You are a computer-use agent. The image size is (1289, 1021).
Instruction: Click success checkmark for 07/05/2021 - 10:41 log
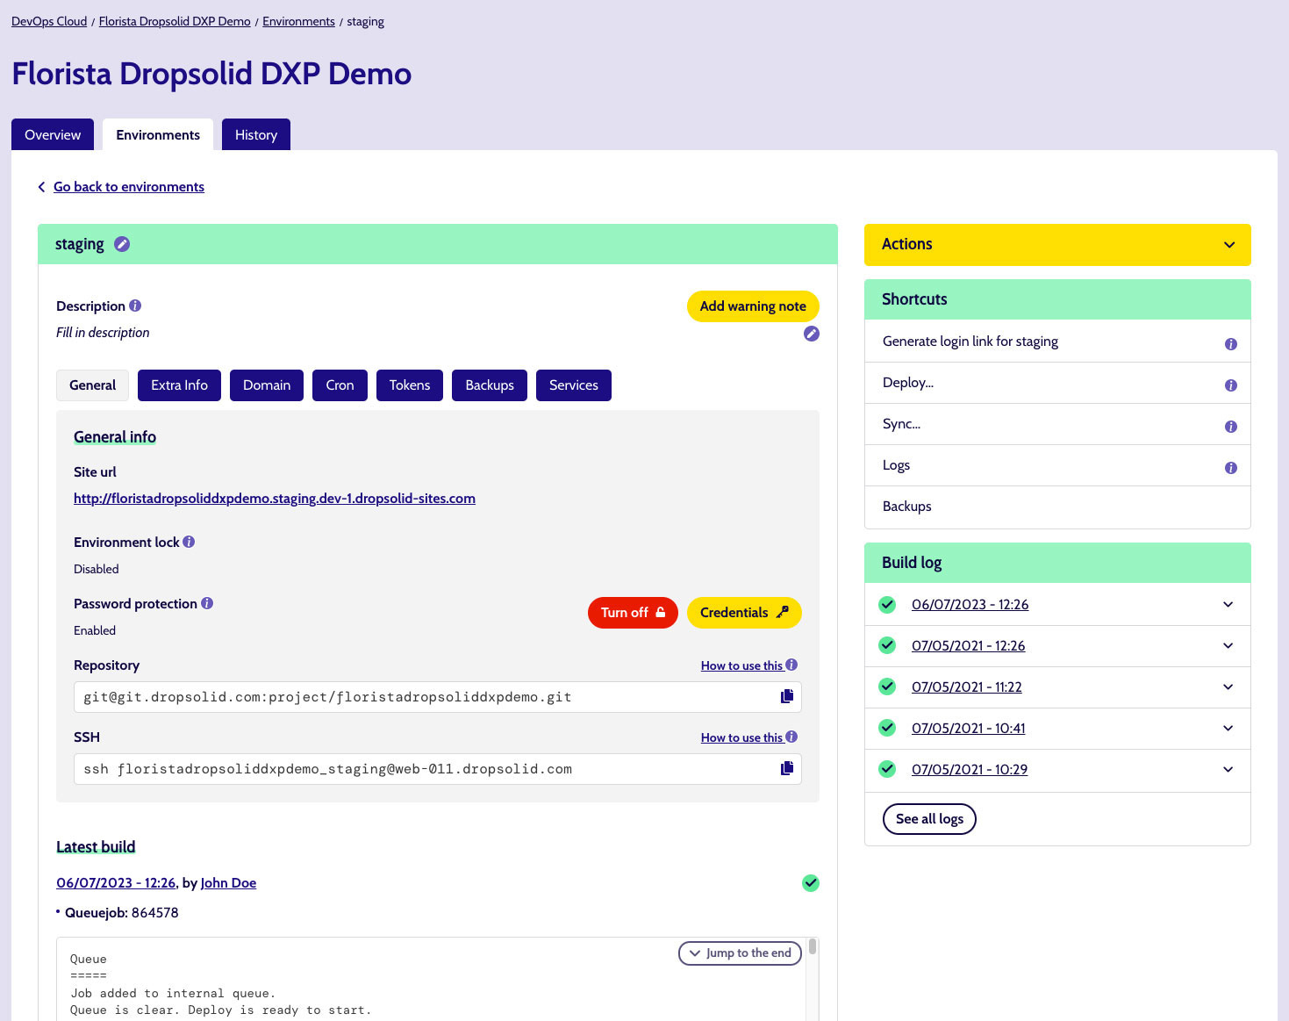click(887, 728)
